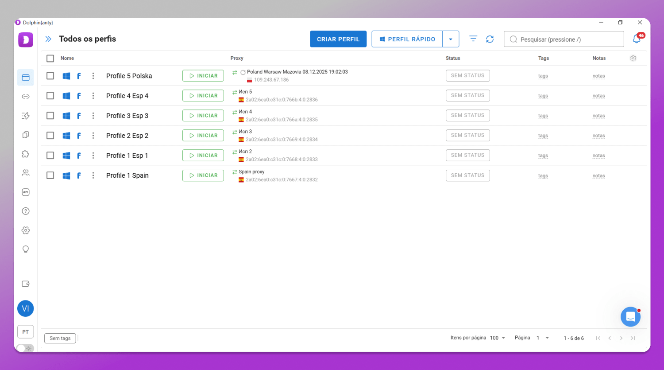Click the VI user avatar

26,308
